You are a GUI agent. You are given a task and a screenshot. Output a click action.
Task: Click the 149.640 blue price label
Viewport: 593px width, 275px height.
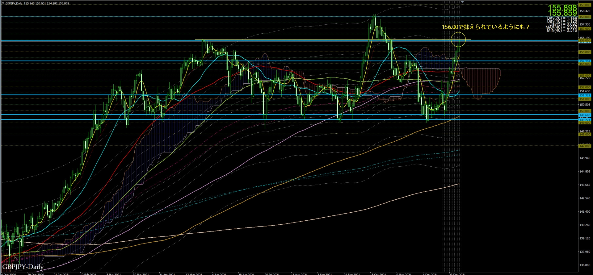click(584, 115)
